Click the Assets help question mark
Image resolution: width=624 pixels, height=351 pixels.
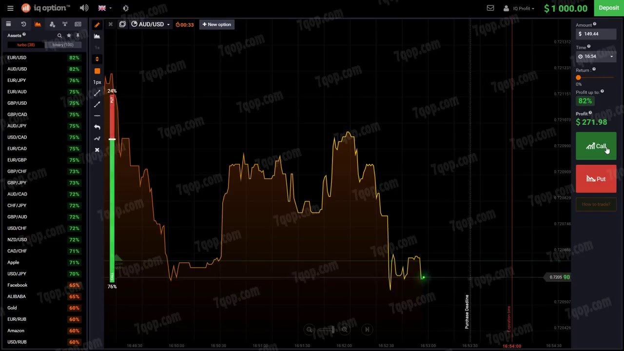coord(24,35)
